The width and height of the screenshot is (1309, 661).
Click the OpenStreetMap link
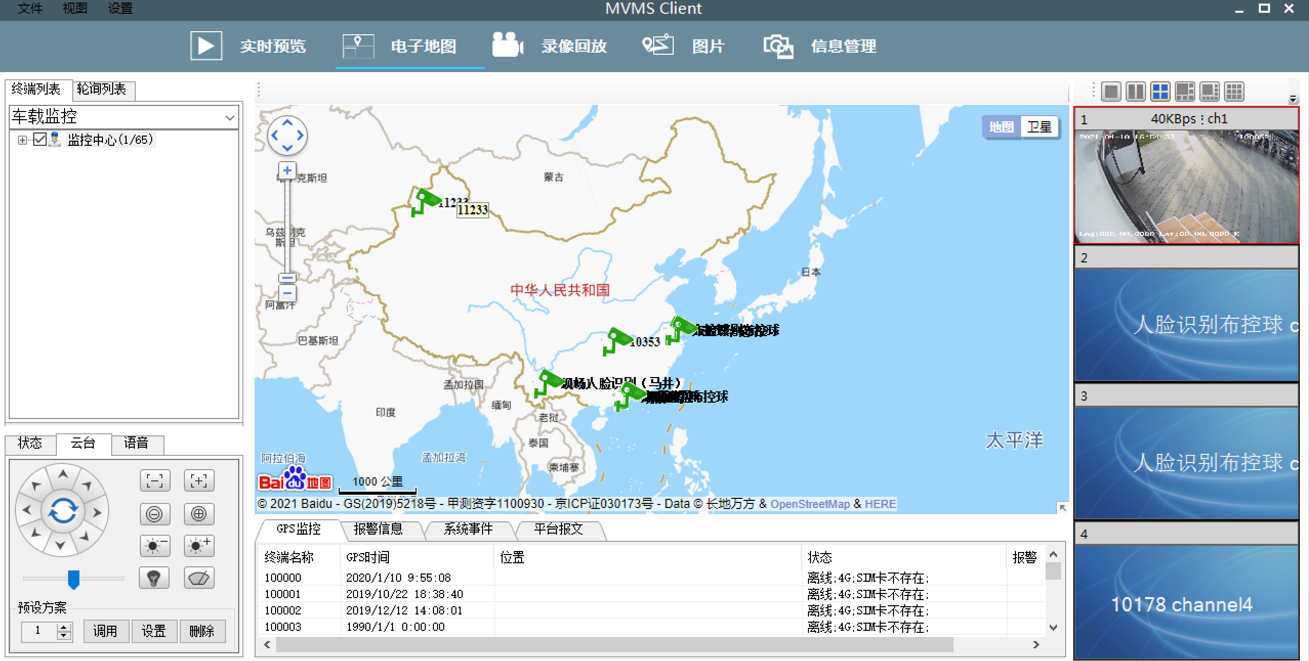pyautogui.click(x=809, y=504)
